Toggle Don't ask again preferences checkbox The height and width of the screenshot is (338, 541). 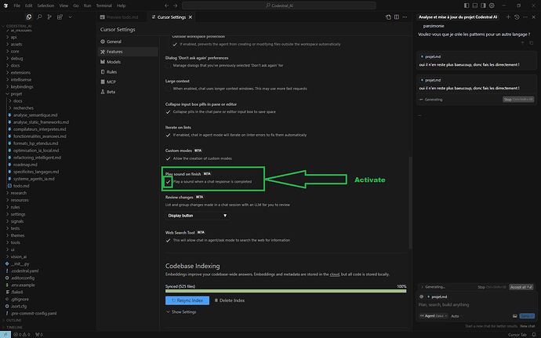pos(168,66)
